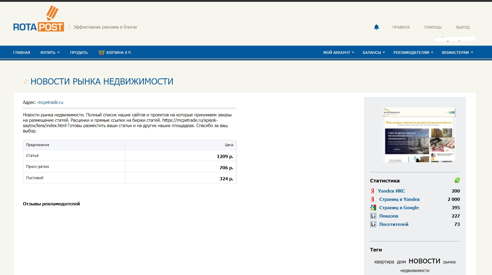Select the квартира tag

click(384, 262)
